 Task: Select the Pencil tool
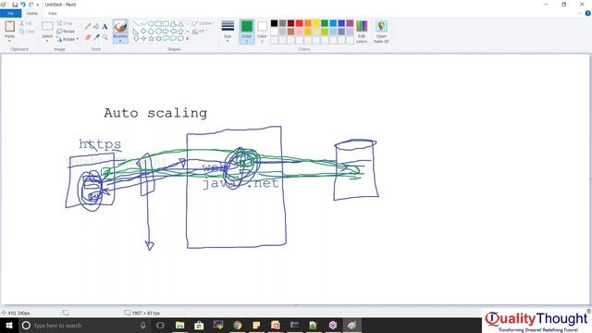click(x=88, y=27)
